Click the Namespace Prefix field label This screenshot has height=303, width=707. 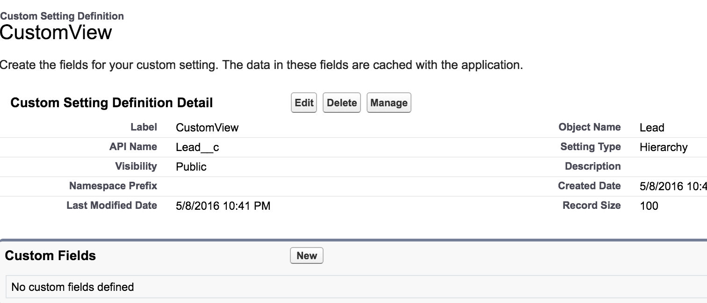click(x=113, y=186)
